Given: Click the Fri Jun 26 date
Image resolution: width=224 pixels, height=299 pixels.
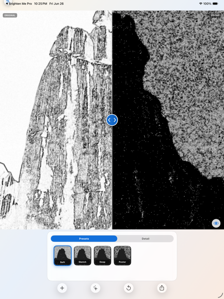Looking at the screenshot, I should click(x=56, y=4).
